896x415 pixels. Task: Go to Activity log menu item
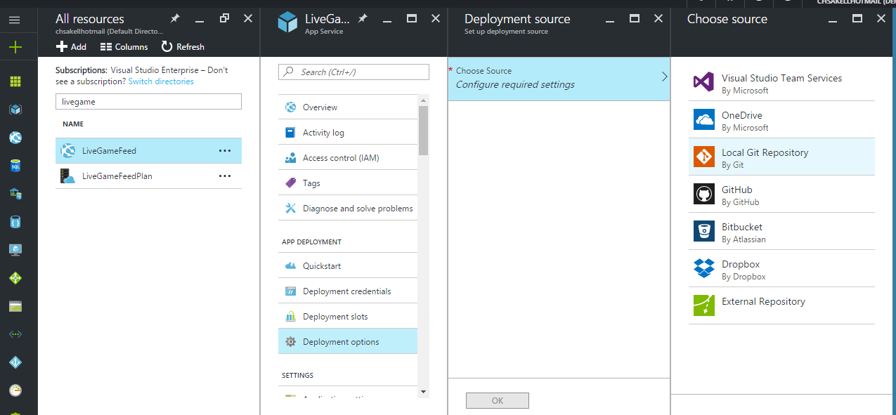pos(323,133)
